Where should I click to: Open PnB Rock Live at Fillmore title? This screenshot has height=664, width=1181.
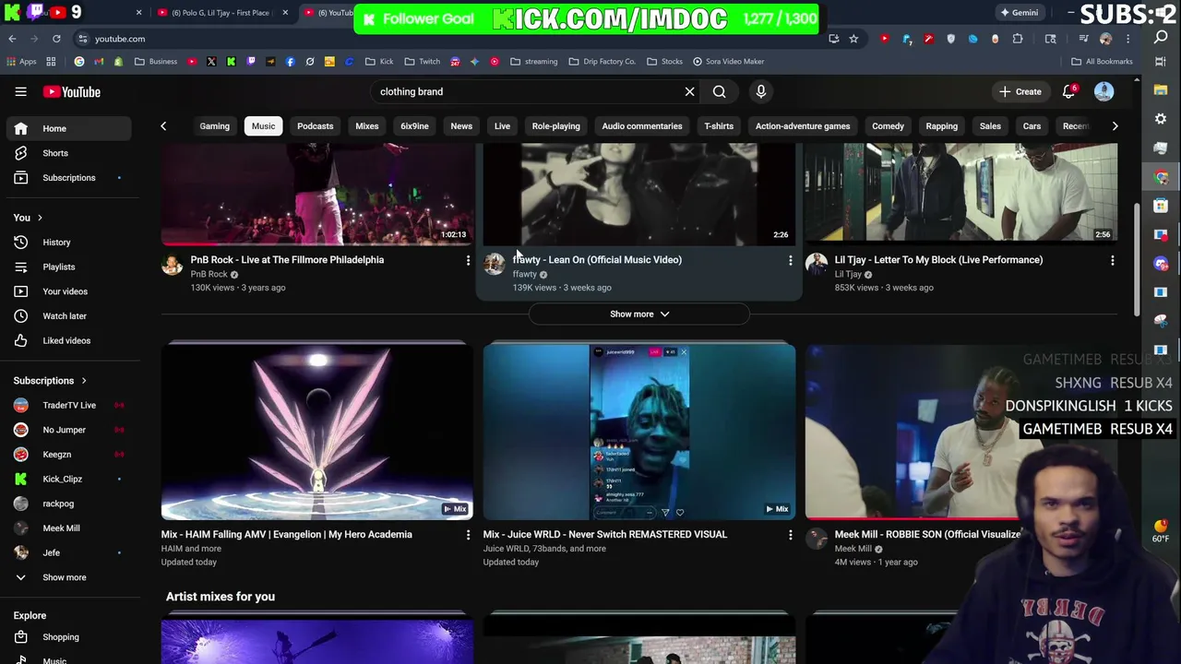point(287,260)
